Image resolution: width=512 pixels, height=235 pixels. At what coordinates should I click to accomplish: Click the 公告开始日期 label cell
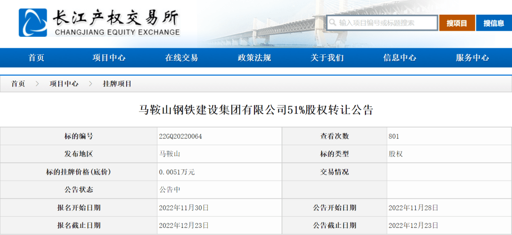pos(335,207)
